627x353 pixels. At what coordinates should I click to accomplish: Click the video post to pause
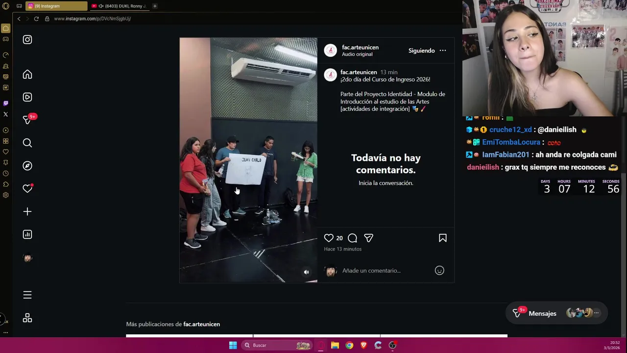(248, 160)
